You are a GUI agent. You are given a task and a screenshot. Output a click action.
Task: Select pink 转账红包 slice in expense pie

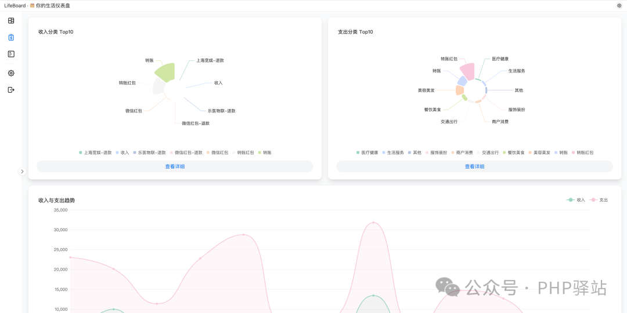pos(468,71)
